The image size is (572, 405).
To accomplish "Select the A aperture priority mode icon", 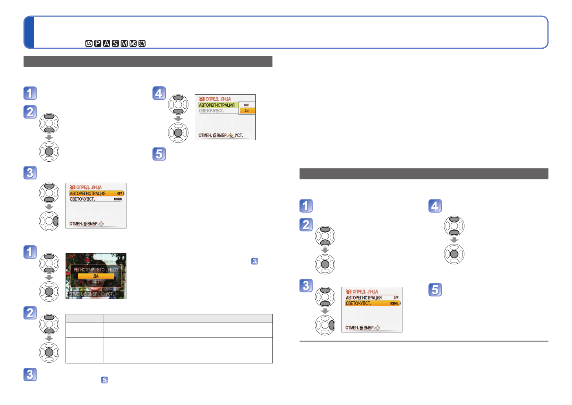I will pyautogui.click(x=106, y=44).
